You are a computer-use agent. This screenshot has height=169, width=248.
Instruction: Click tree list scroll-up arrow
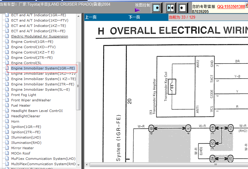click(78, 16)
